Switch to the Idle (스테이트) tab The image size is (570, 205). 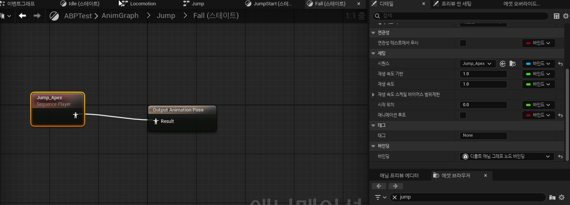79,4
